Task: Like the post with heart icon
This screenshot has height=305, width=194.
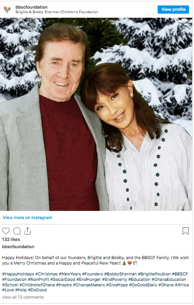Action: [x=6, y=231]
